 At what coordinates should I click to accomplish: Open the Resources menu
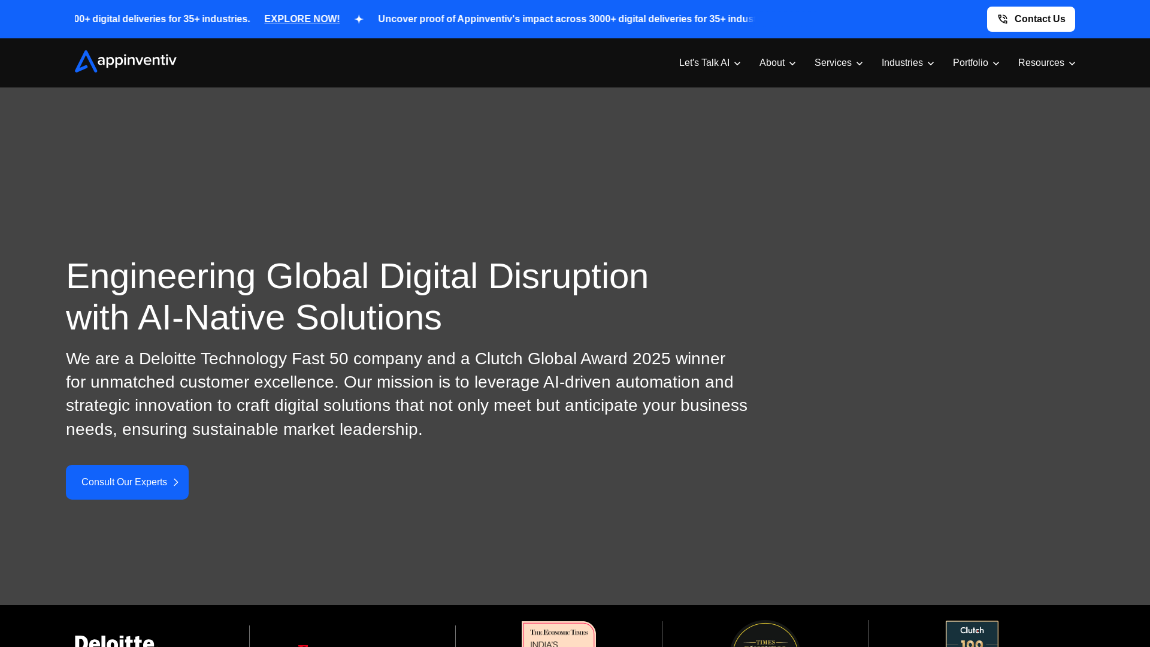click(1046, 63)
